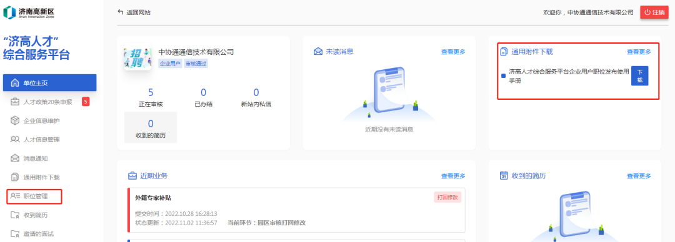Click the blue 下载 button

640,75
